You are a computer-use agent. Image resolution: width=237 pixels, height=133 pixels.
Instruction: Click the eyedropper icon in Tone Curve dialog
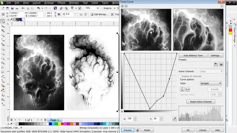(174, 119)
